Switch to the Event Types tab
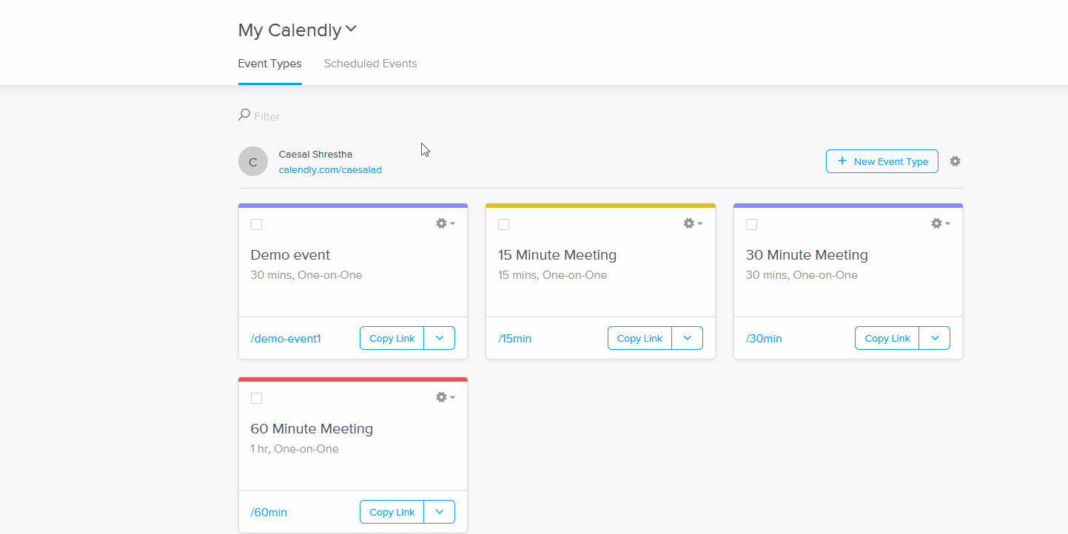Image resolution: width=1068 pixels, height=534 pixels. [x=269, y=64]
